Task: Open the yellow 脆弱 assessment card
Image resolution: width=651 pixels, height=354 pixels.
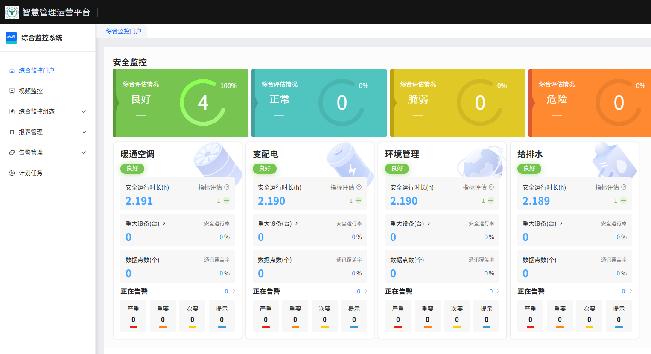Action: click(x=458, y=103)
